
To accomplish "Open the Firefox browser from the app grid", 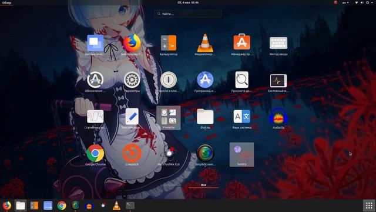I will 132,43.
